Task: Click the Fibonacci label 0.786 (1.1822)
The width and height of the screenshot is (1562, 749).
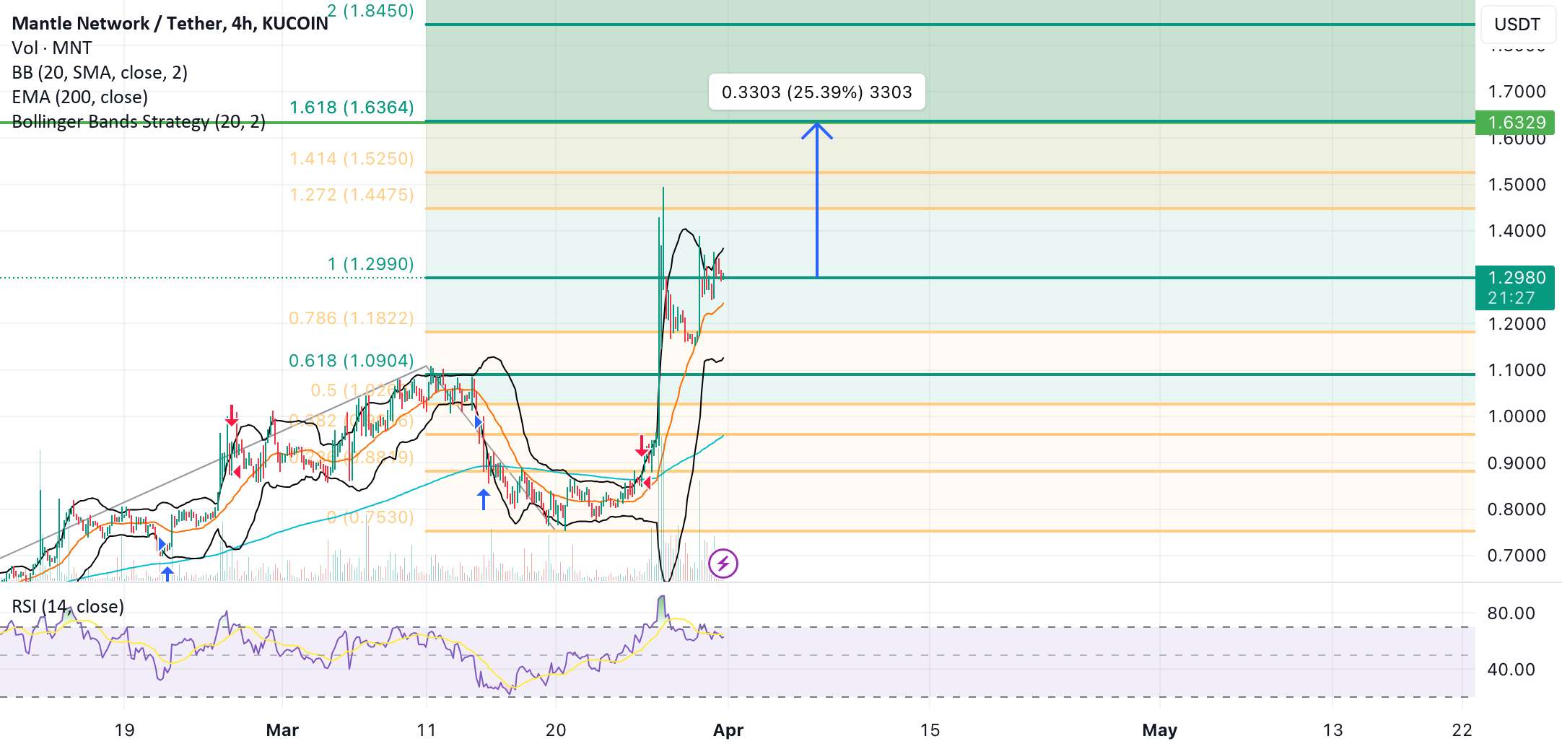Action: 352,318
